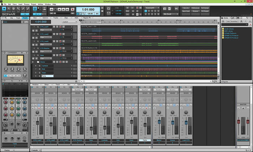Mute the GTR_Lead1 track
The image size is (253, 152).
53,27
